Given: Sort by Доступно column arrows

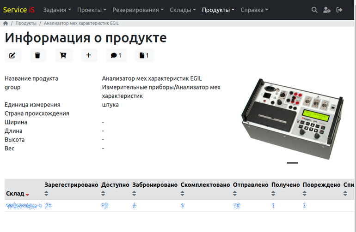Looking at the screenshot, I should (x=103, y=193).
